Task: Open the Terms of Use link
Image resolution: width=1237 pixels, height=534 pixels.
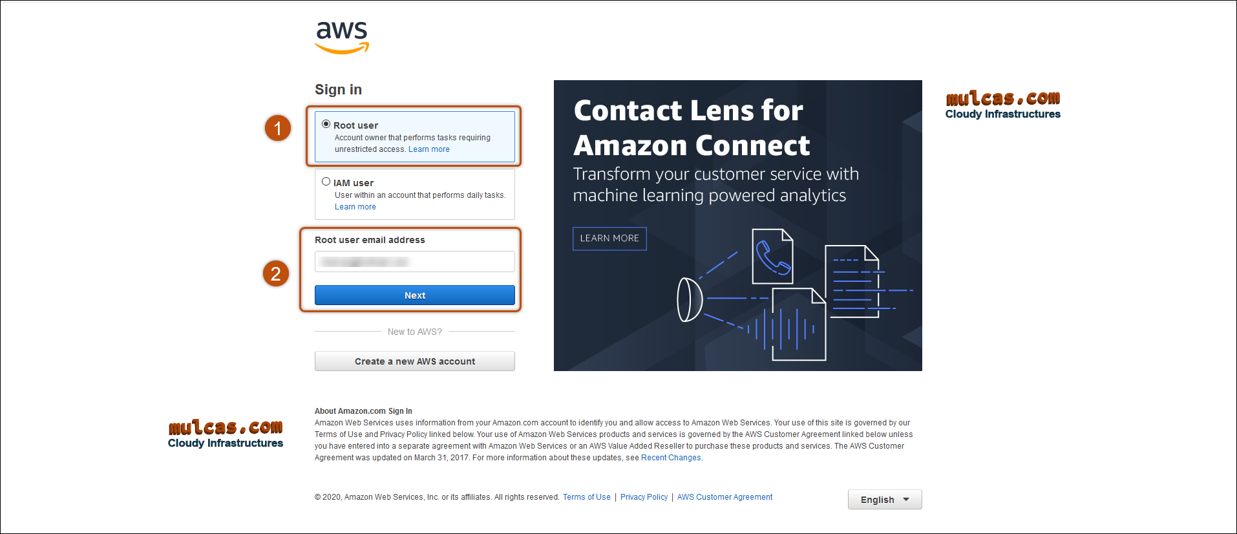Action: [586, 497]
